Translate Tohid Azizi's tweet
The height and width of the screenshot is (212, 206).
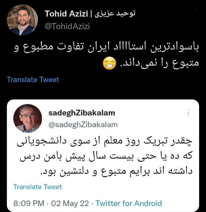[33, 79]
